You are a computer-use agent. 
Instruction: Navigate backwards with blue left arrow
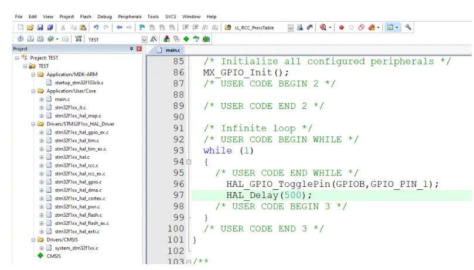[x=119, y=28]
